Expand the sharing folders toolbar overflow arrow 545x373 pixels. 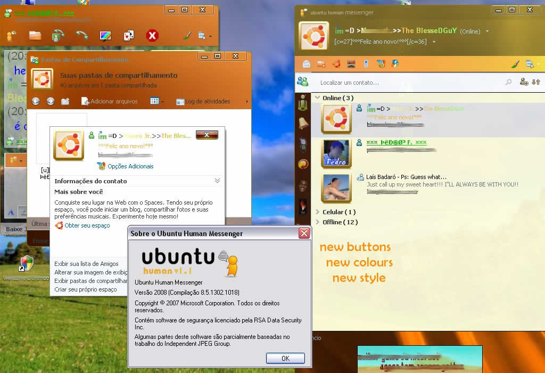pos(247,101)
